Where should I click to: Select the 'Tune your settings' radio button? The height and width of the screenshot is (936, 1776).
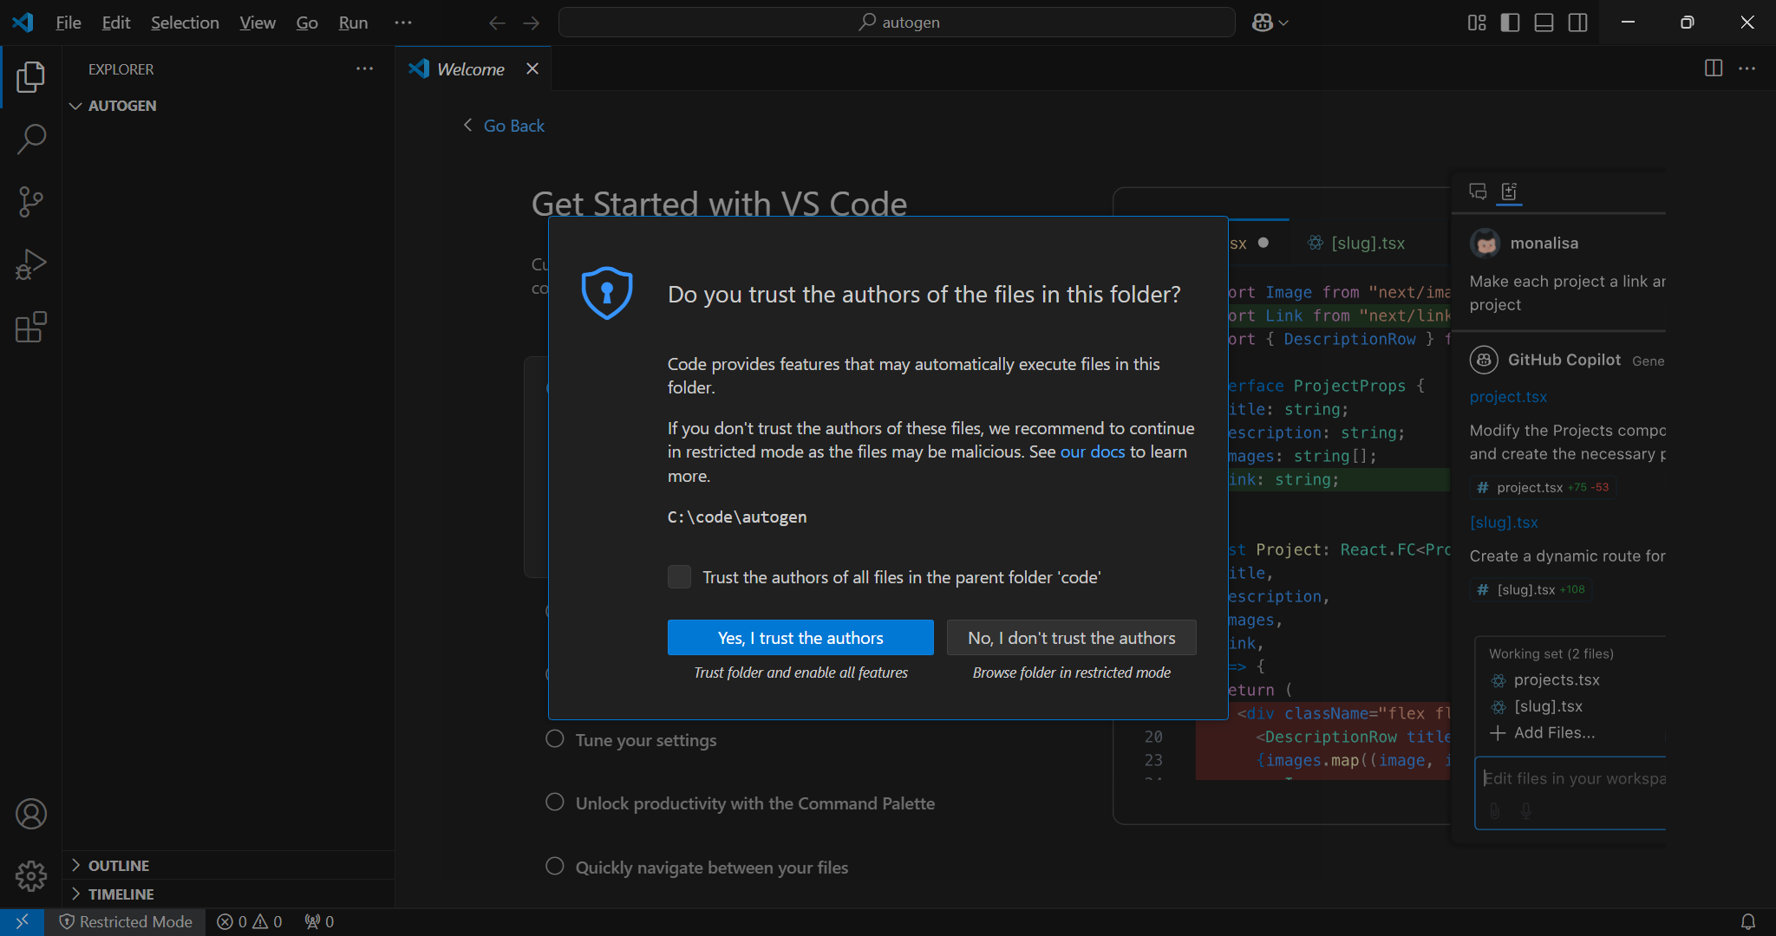click(555, 739)
